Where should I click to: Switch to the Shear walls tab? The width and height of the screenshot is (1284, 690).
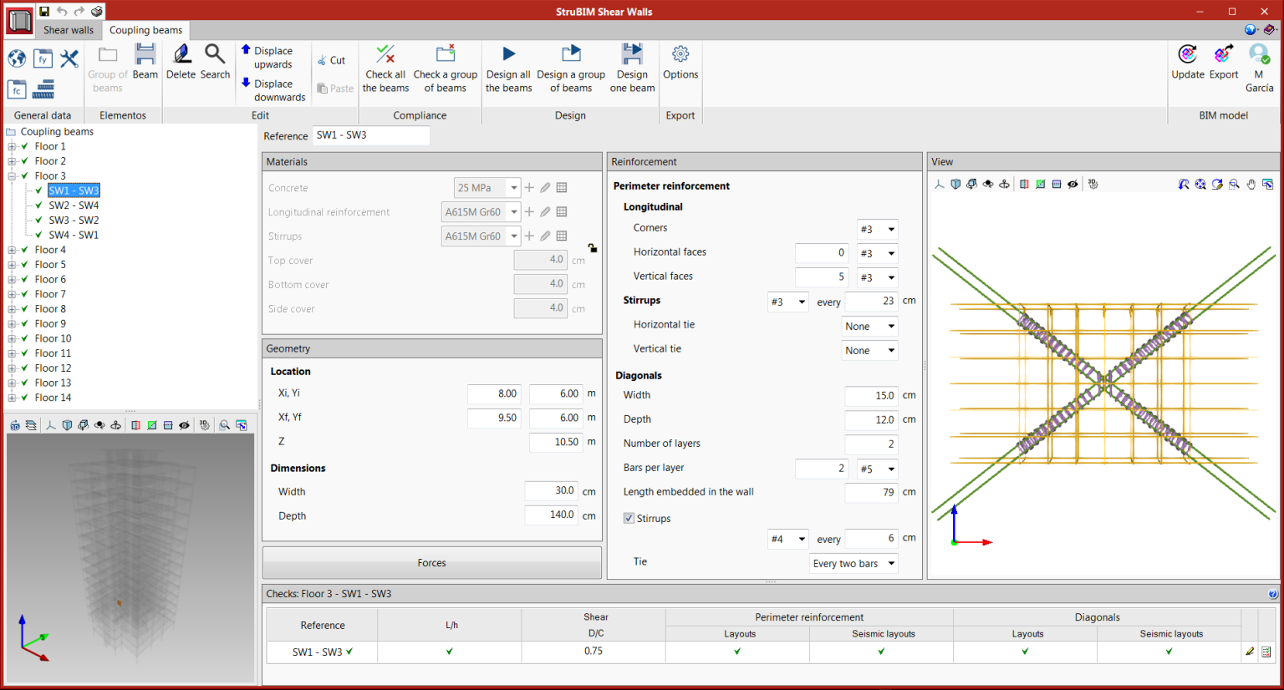(68, 30)
